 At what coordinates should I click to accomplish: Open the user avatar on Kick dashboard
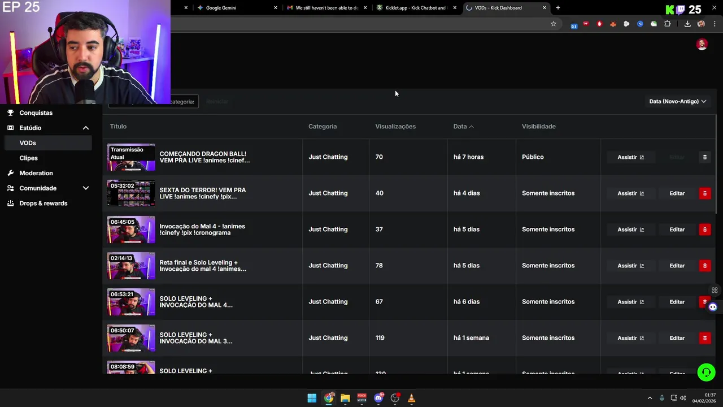tap(702, 45)
